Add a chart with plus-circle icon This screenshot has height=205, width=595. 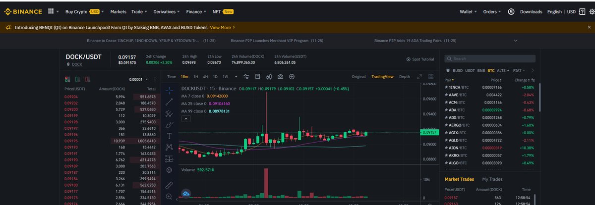click(x=292, y=77)
